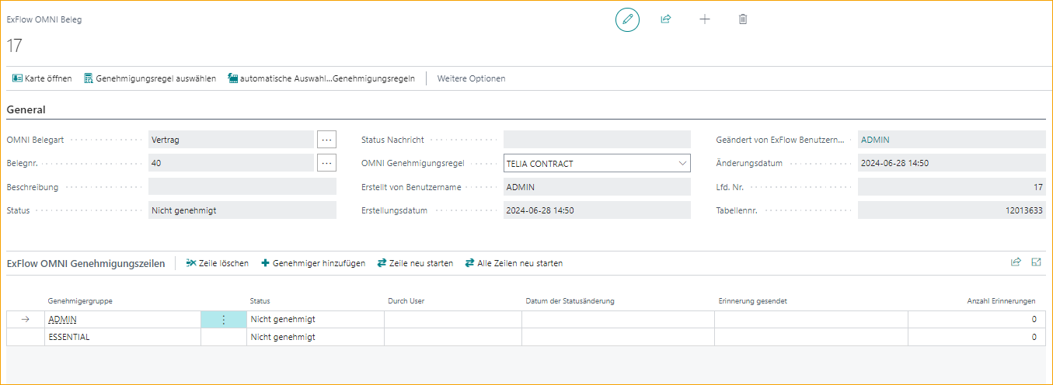The height and width of the screenshot is (385, 1053).
Task: Select the ESSENTIAL approver group row
Action: point(69,337)
